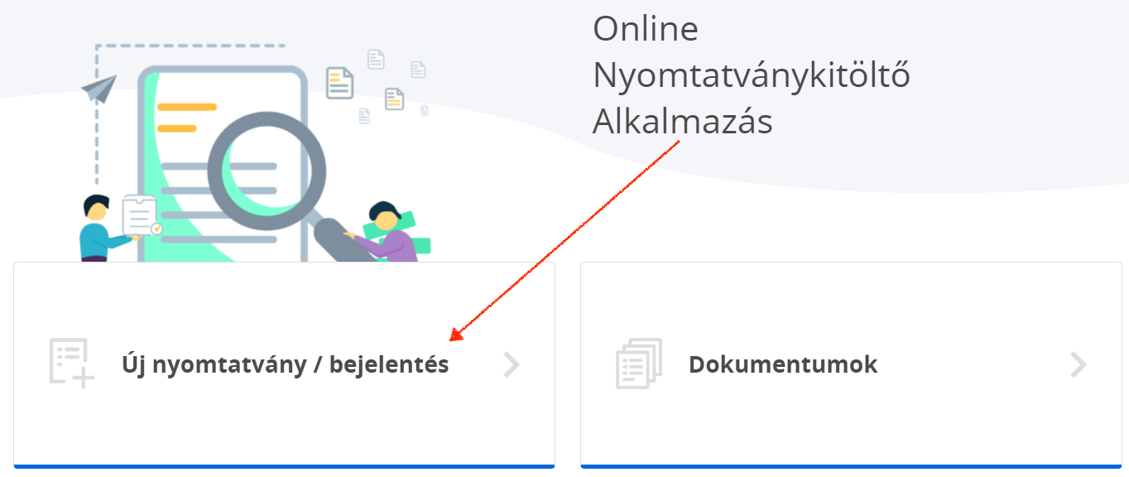Click the Online Nyomtatványkitöltő Alkalmazás heading
The image size is (1129, 477).
(752, 75)
